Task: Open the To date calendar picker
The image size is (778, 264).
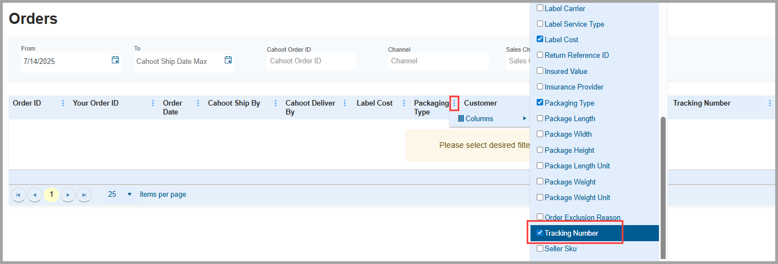Action: click(x=228, y=60)
